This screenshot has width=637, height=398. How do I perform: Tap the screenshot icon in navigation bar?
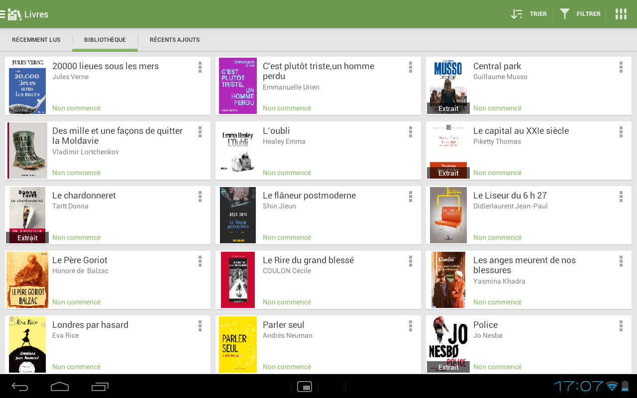coord(304,387)
